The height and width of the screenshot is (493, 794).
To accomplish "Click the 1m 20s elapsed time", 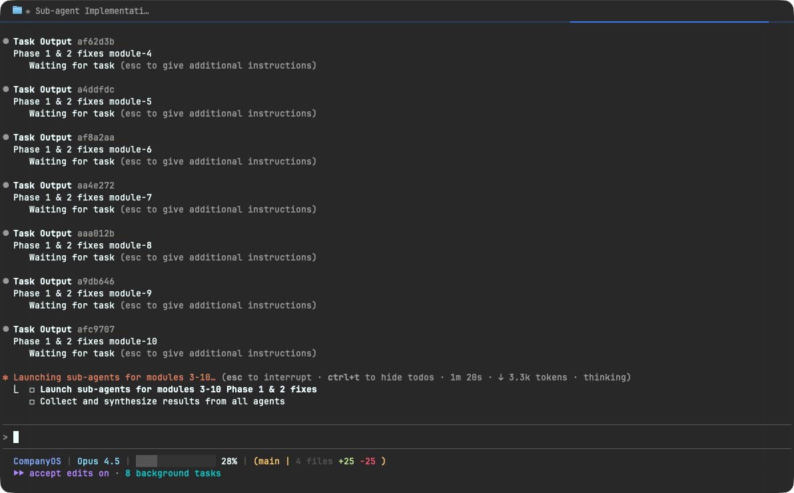I will pos(466,377).
